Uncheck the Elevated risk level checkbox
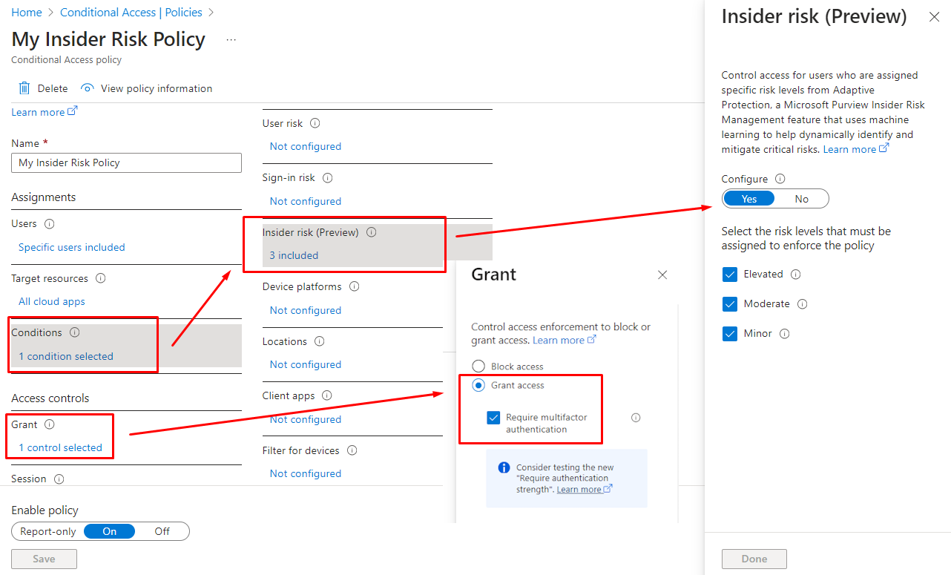Screen dimensions: 951x575 (730, 275)
